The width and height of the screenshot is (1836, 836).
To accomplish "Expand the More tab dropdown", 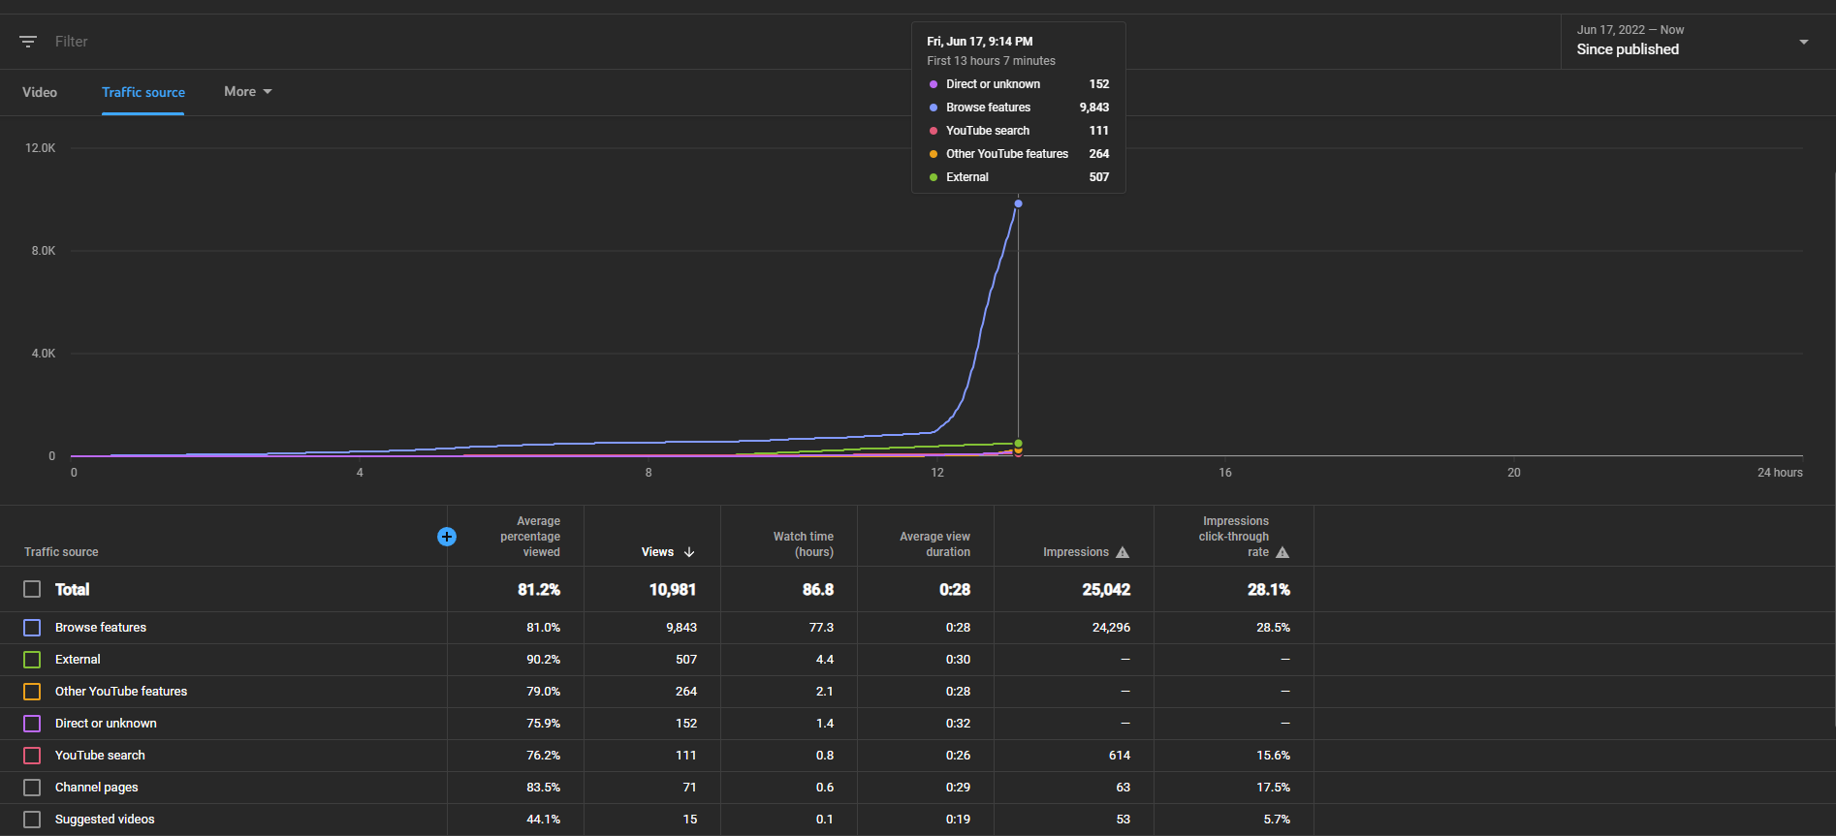I will tap(248, 91).
